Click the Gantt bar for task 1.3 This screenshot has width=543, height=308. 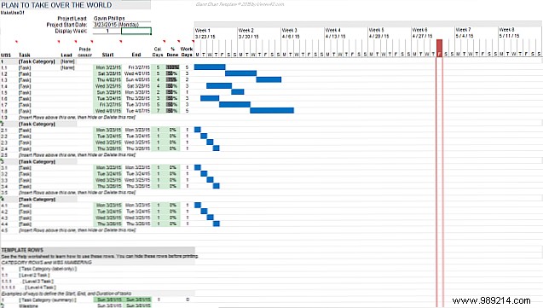[269, 79]
